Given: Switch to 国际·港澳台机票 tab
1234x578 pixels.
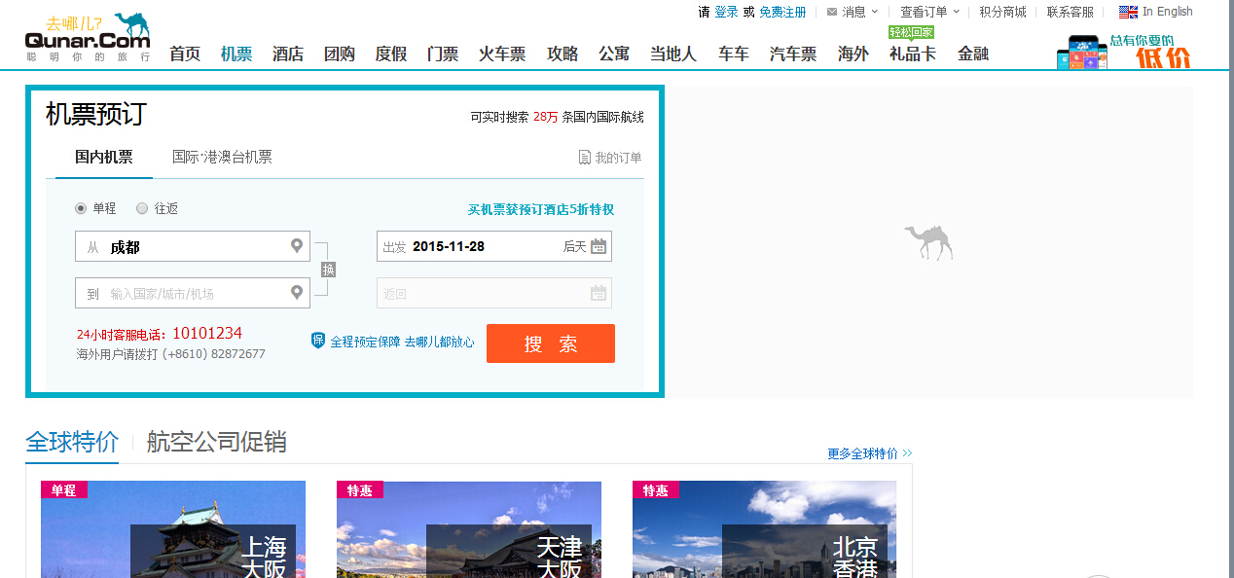Looking at the screenshot, I should [222, 157].
